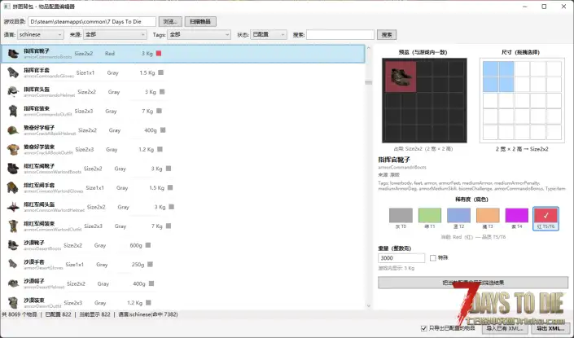This screenshot has height=338, width=574.
Task: Select the 沙漠靴子 armorDesertBoots icon
Action: pyautogui.click(x=13, y=245)
